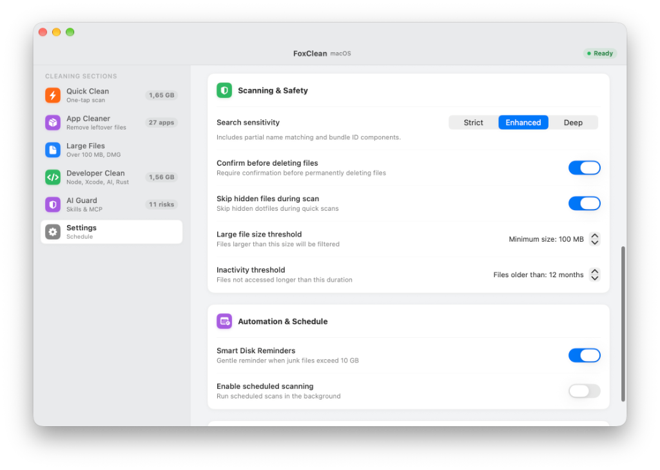Enable scheduled scanning switch
The height and width of the screenshot is (470, 660).
584,391
